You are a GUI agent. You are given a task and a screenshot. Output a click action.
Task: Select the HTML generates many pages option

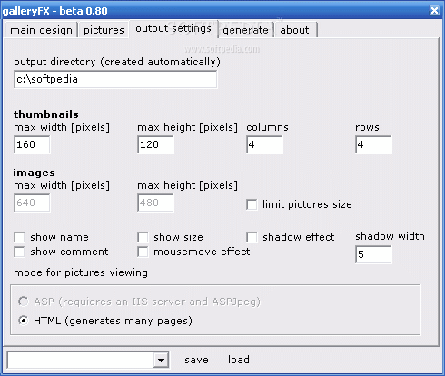24,321
